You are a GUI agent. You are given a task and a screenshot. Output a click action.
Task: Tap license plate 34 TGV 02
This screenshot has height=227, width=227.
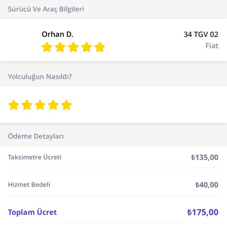pos(201,35)
